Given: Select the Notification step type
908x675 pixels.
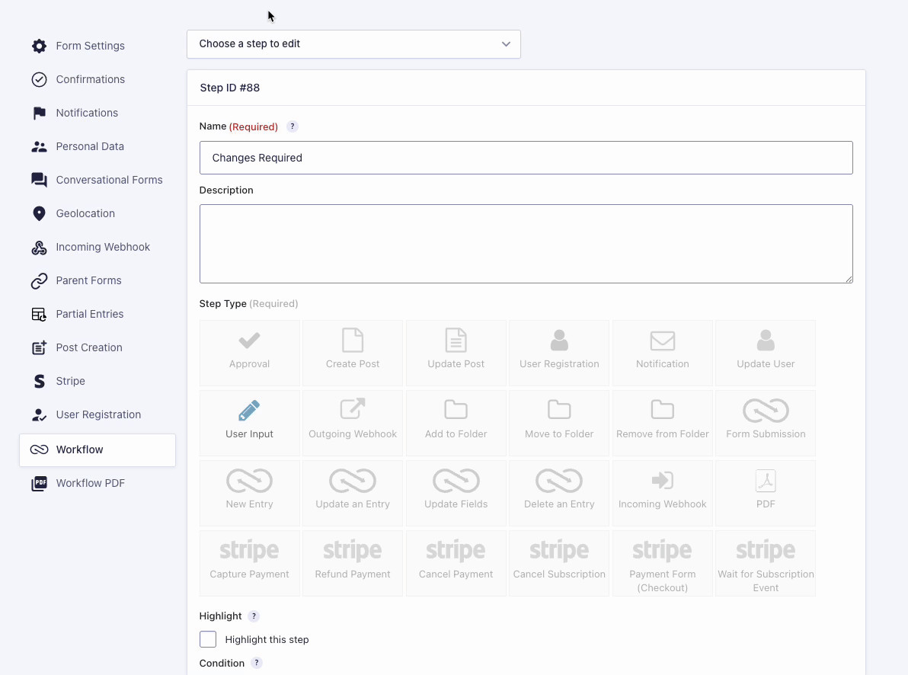Looking at the screenshot, I should (662, 353).
